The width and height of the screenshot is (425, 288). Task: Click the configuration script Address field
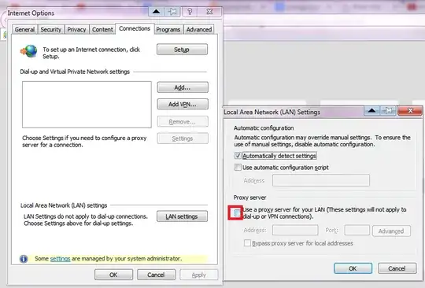pos(321,180)
